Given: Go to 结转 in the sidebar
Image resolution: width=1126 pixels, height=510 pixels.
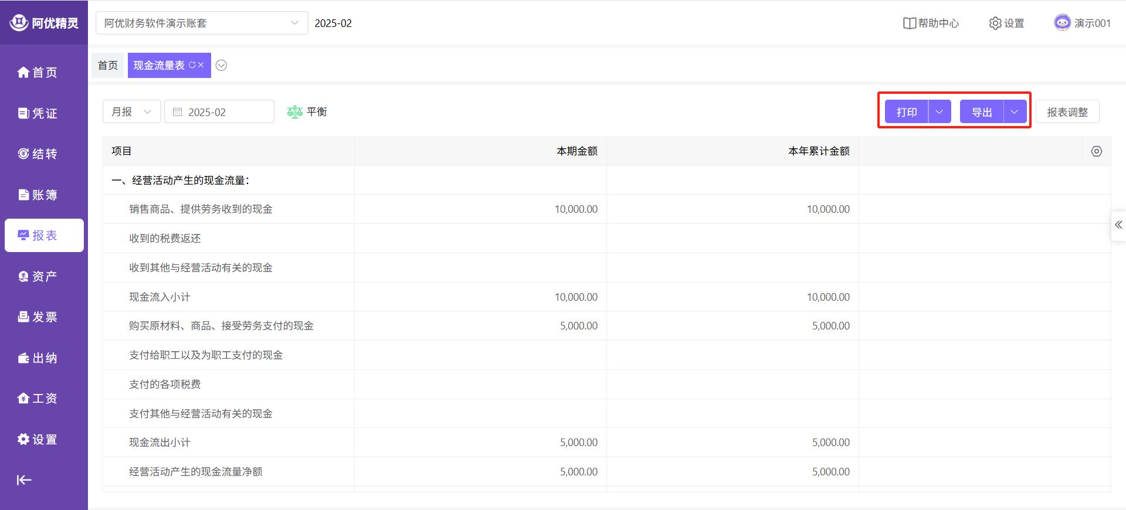Looking at the screenshot, I should (38, 154).
